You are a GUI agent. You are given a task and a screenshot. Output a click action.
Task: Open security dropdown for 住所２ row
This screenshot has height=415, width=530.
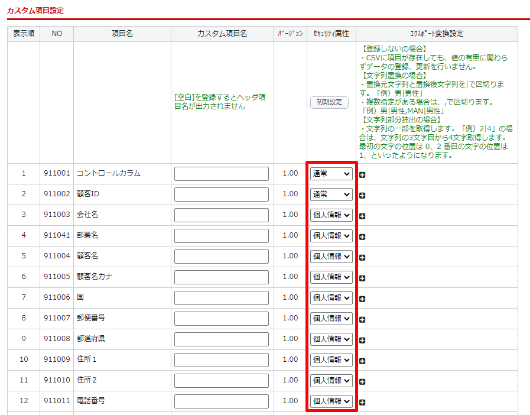[x=331, y=381]
